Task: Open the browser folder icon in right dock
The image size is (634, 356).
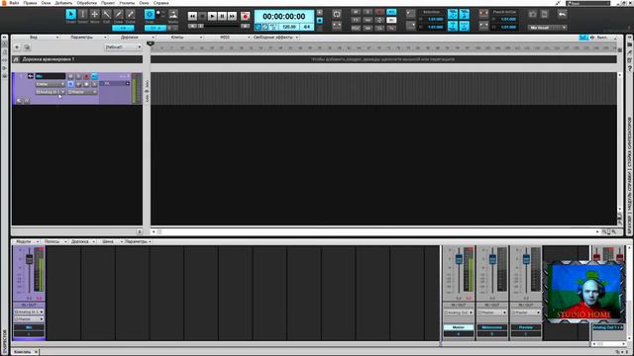Action: click(x=630, y=44)
